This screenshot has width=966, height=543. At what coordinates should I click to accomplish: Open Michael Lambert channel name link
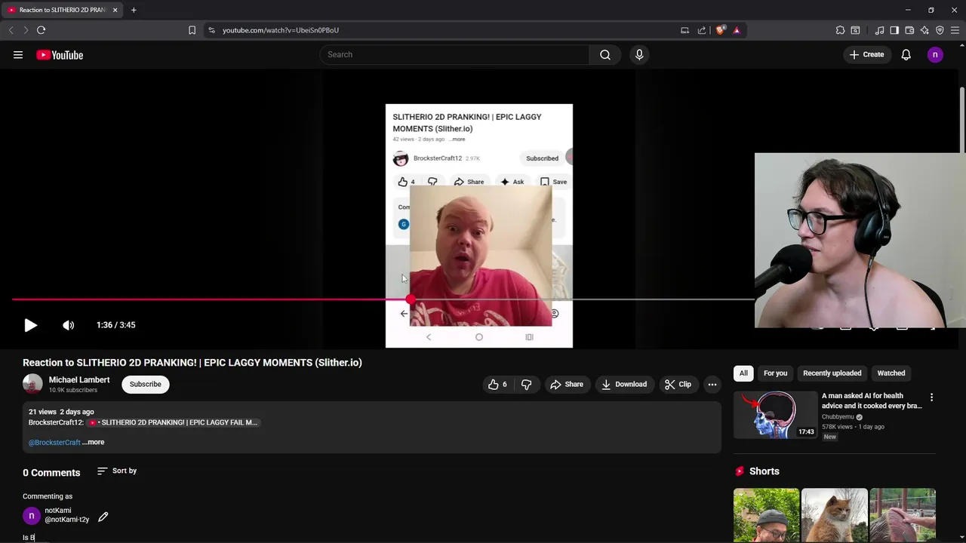(79, 380)
